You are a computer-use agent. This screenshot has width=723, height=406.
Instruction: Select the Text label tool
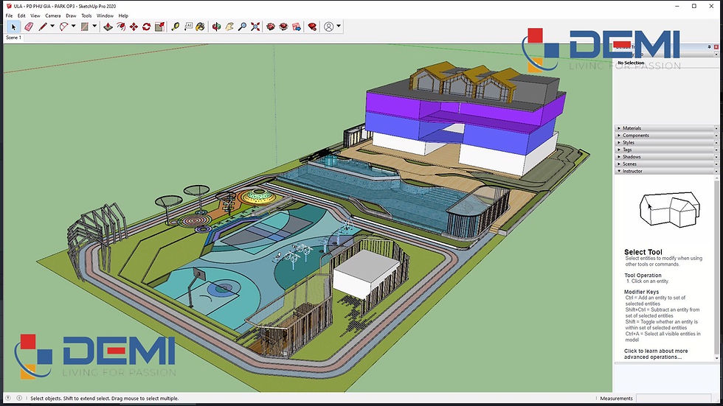188,27
